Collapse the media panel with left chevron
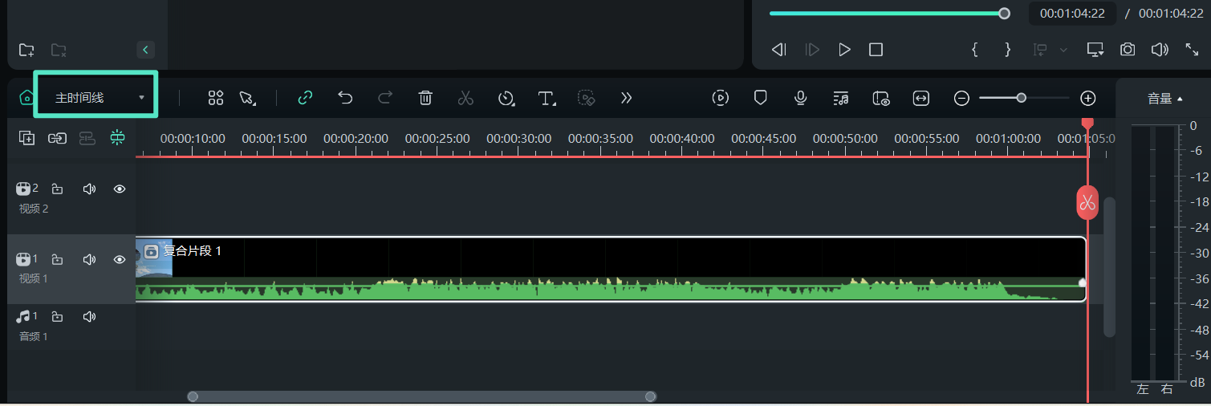 [x=145, y=50]
